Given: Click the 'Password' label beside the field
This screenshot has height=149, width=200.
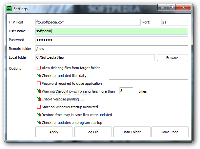Looking at the screenshot, I should click(16, 40).
